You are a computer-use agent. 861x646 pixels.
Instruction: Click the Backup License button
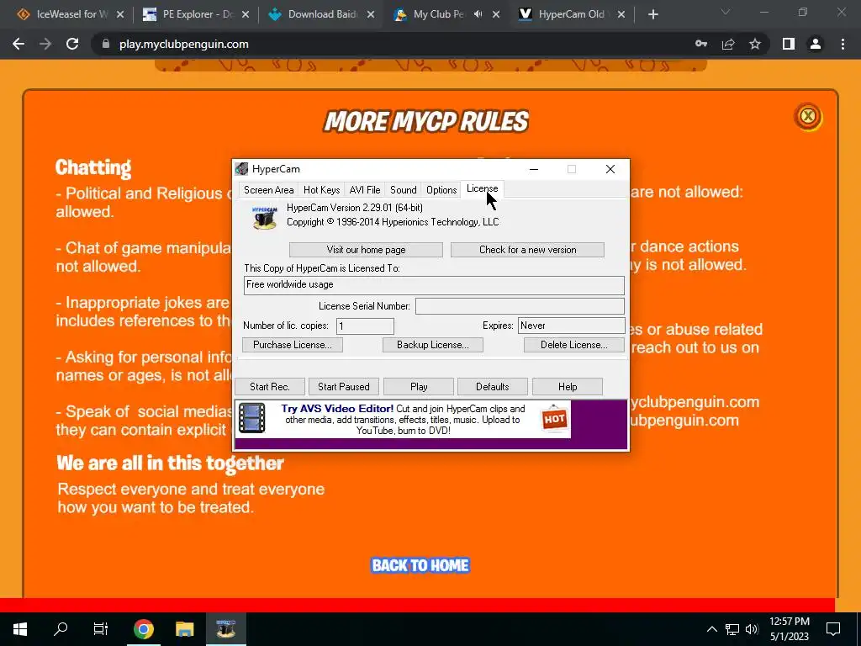pyautogui.click(x=433, y=345)
